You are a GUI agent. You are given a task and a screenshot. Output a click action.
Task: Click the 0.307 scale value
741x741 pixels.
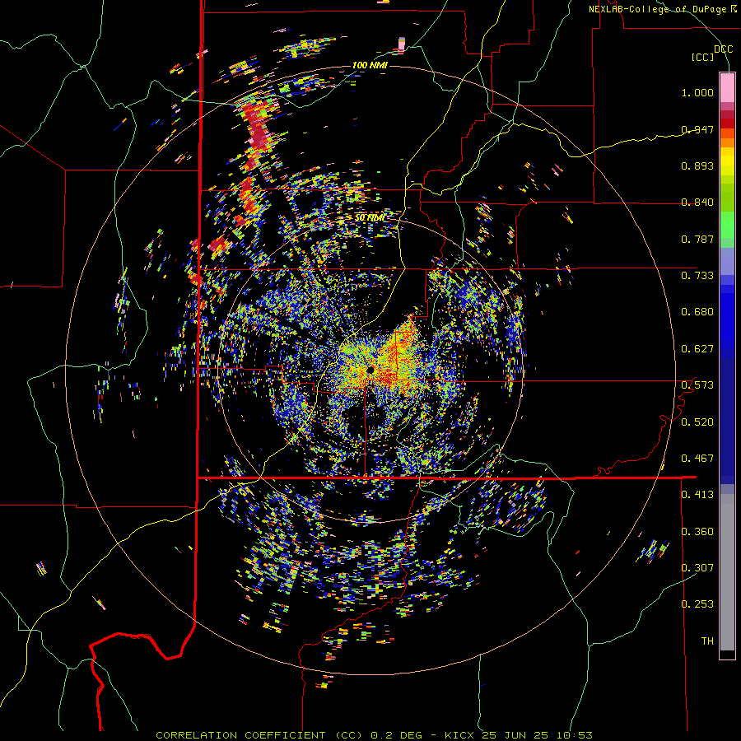tap(697, 568)
